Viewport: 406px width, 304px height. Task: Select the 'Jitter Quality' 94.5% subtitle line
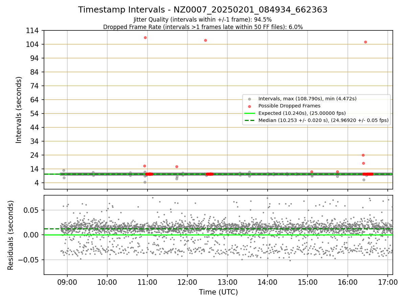coord(203,20)
